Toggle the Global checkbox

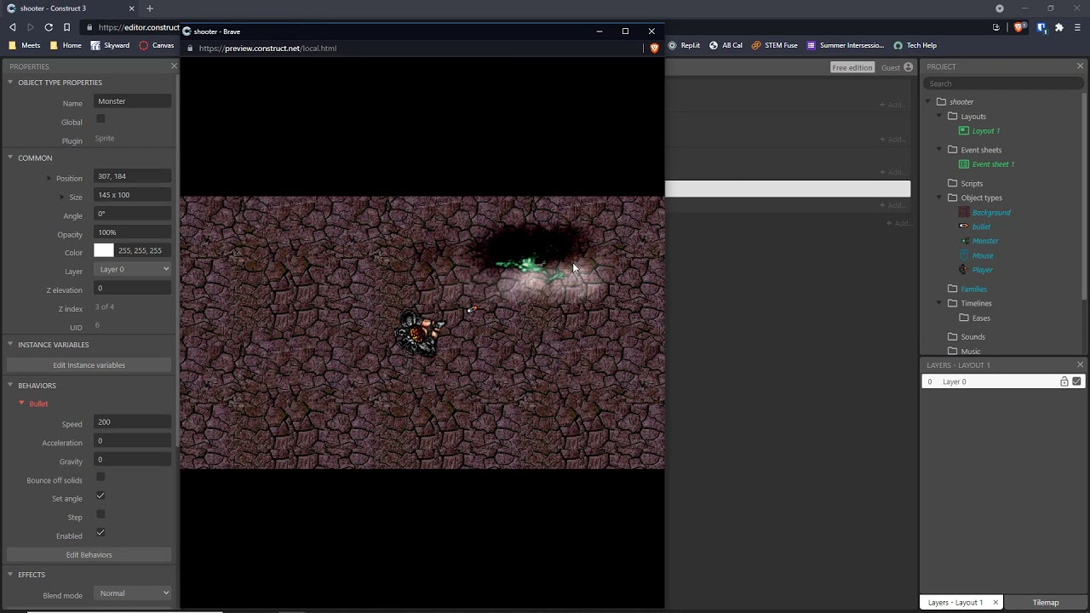click(100, 118)
